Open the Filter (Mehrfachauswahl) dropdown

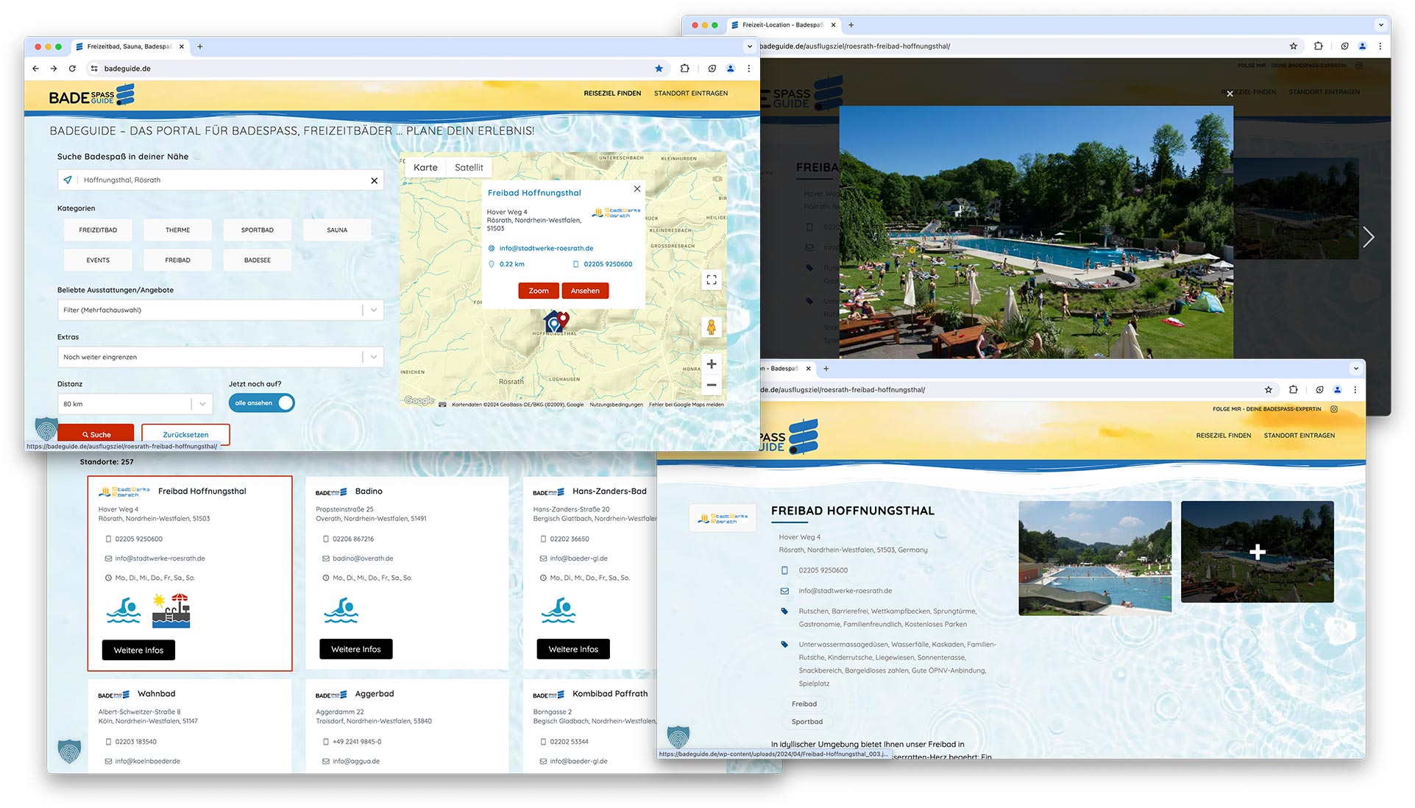click(x=220, y=311)
